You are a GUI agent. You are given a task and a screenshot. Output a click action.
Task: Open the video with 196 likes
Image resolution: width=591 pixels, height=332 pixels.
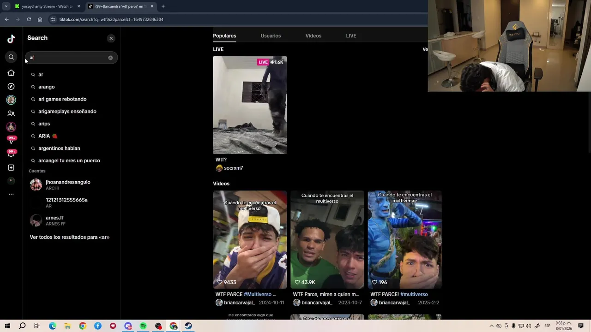point(404,240)
